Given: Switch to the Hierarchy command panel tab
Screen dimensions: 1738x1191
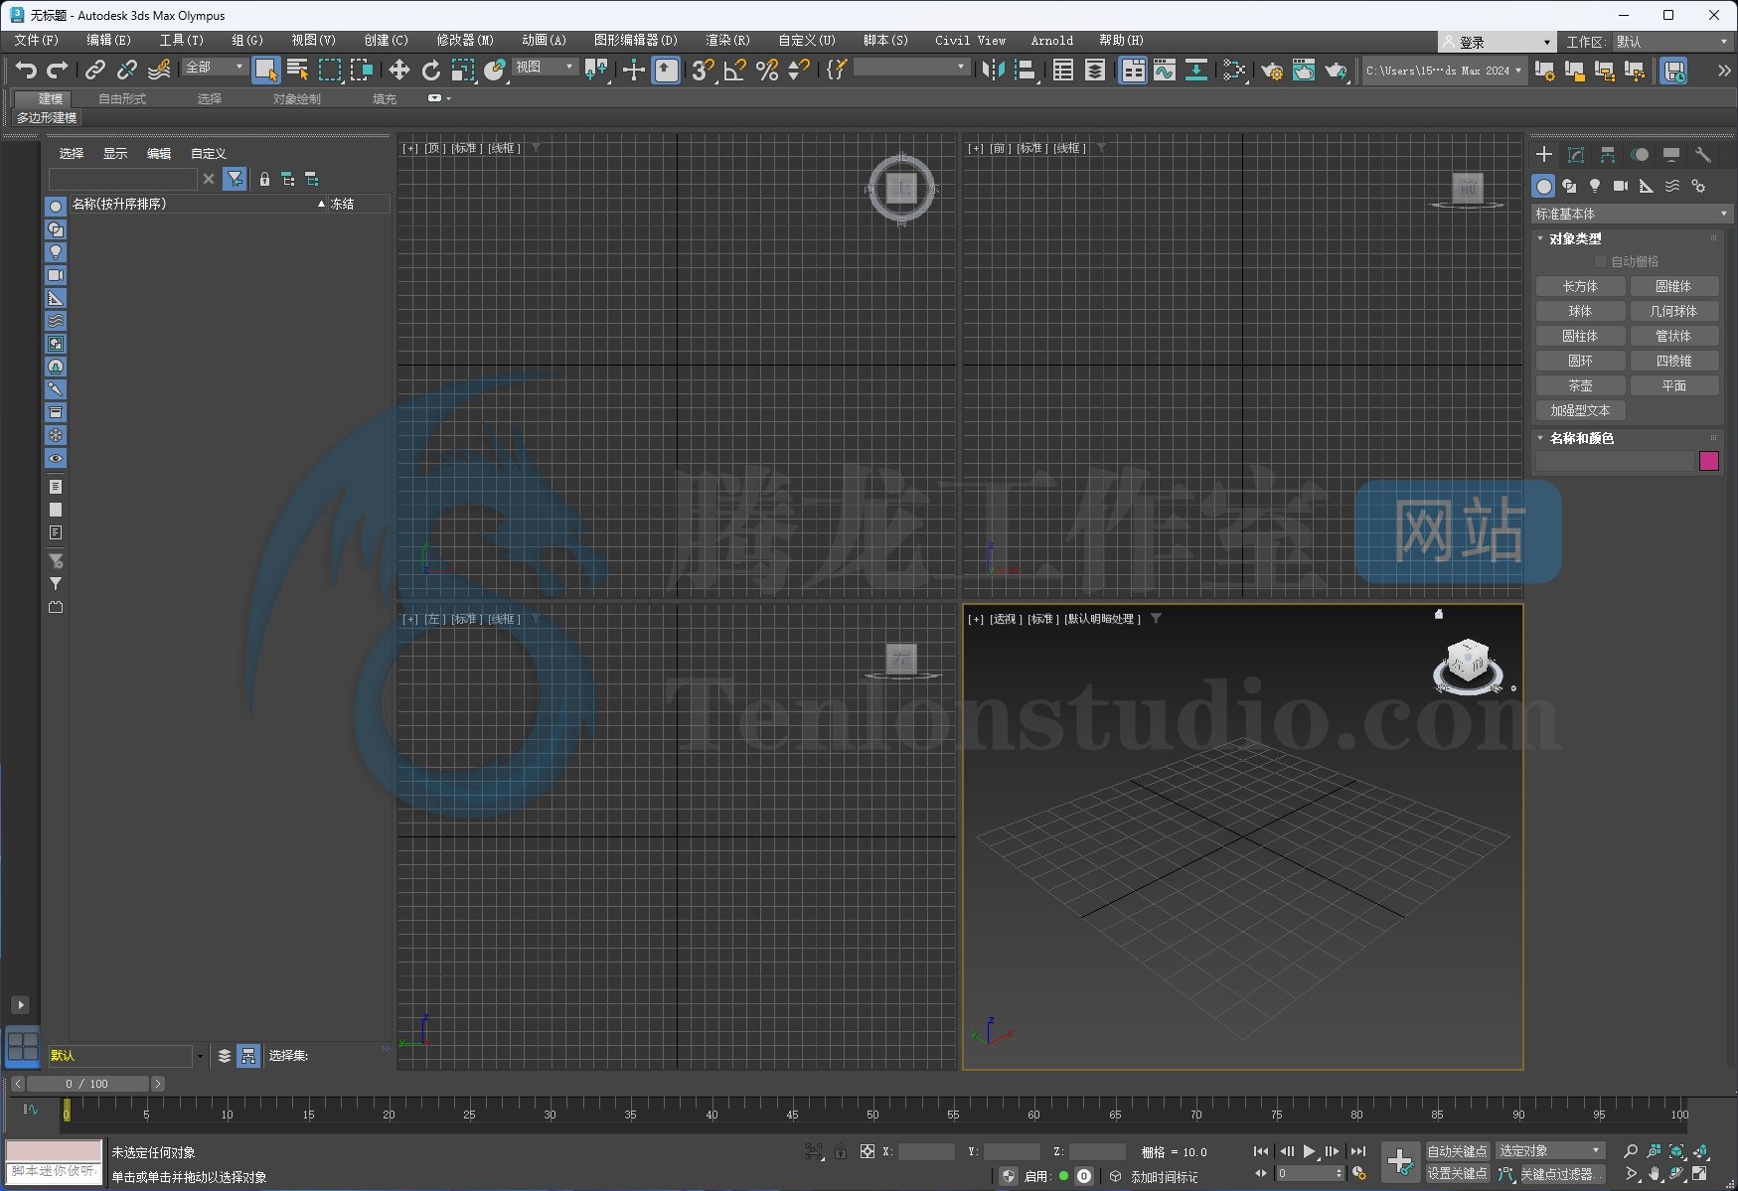Looking at the screenshot, I should click(x=1608, y=154).
